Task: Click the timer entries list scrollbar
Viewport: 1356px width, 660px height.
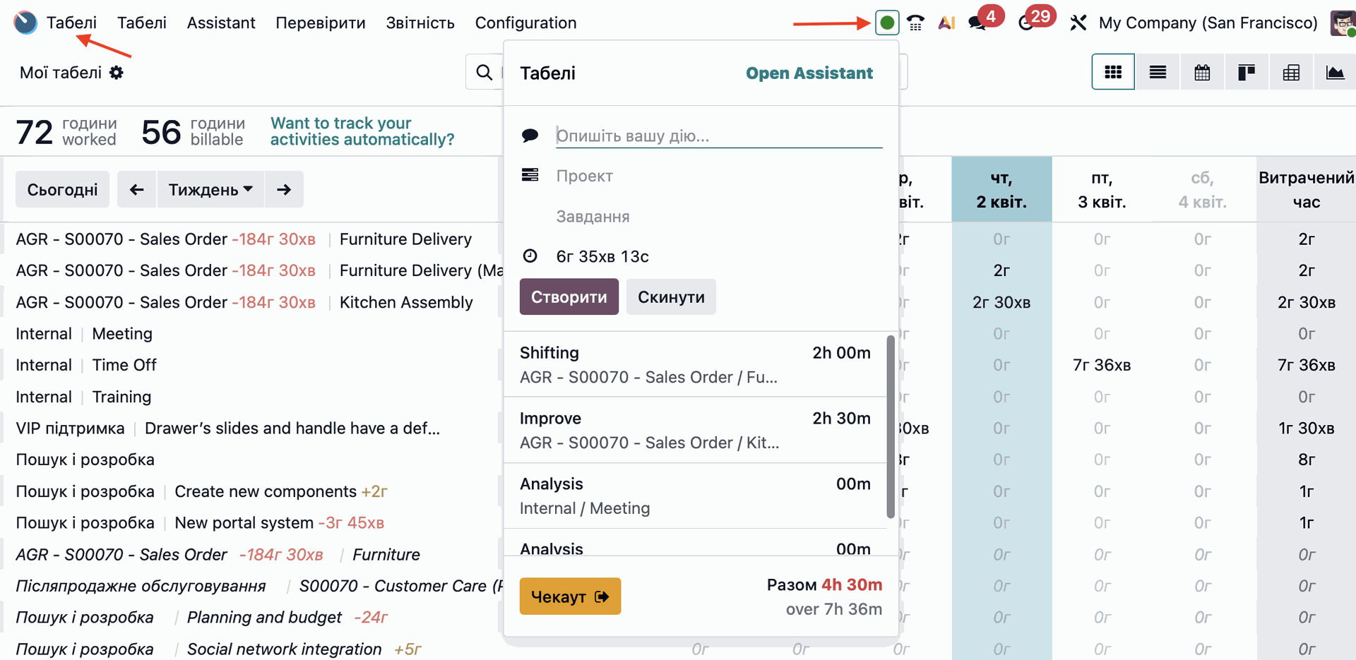Action: [891, 427]
